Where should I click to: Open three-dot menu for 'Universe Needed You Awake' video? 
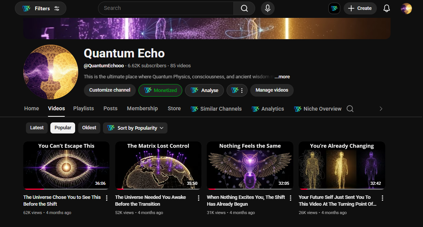pos(199,198)
